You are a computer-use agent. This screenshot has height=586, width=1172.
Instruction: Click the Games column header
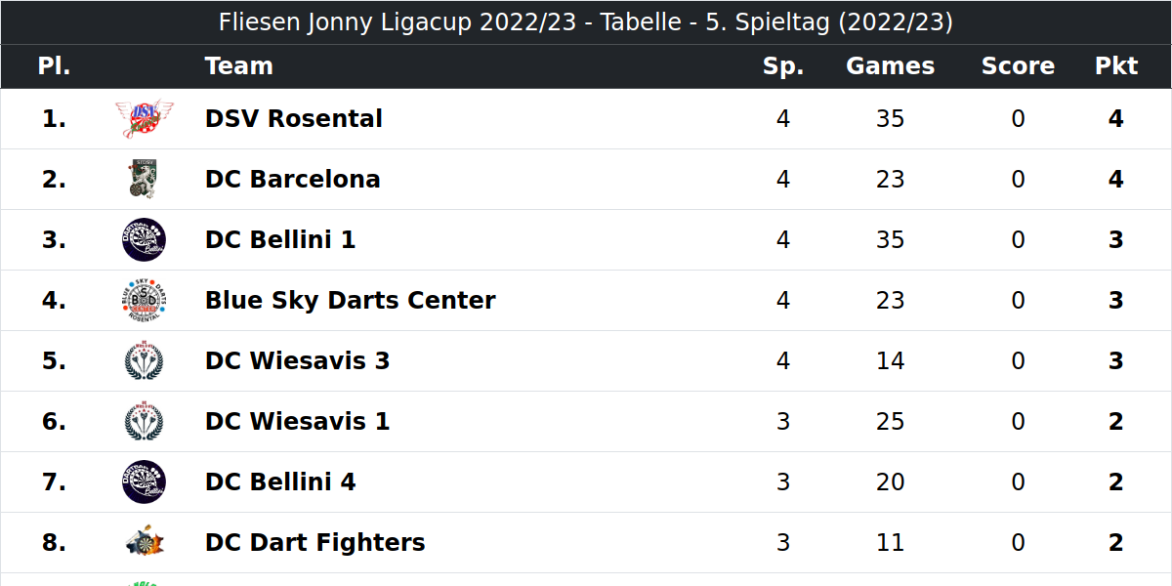(890, 66)
